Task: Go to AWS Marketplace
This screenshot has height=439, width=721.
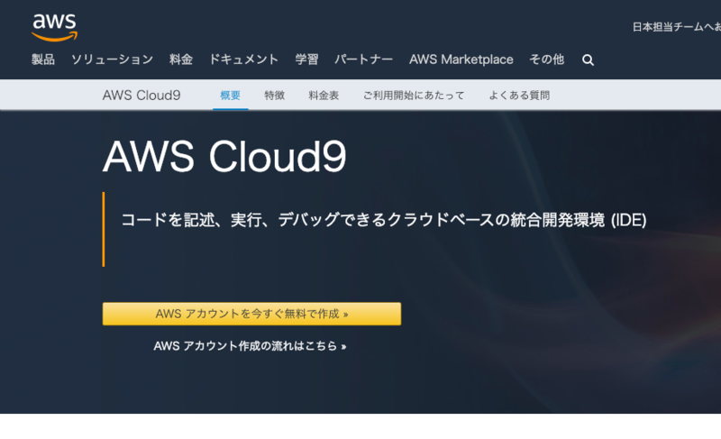Action: pos(461,59)
